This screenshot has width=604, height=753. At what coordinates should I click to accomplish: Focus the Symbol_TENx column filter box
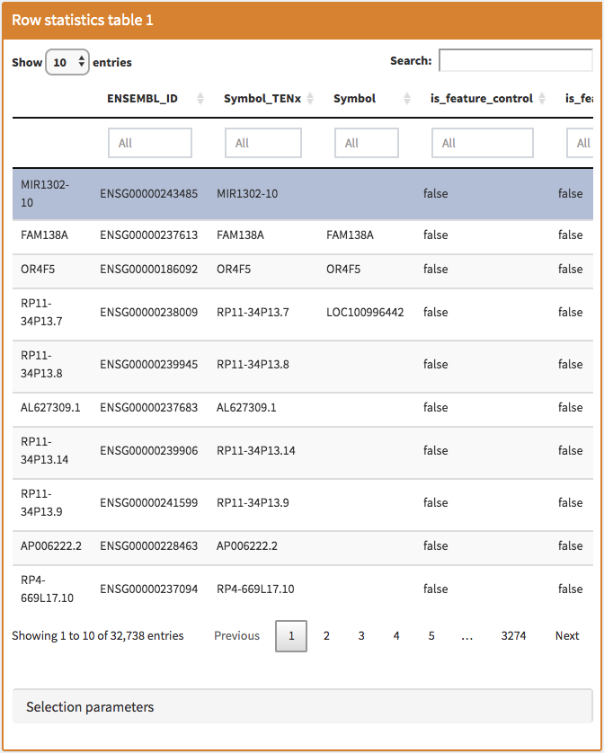click(263, 143)
